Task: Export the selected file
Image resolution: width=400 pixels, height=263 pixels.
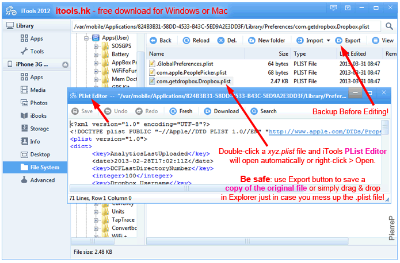Action: (x=348, y=40)
